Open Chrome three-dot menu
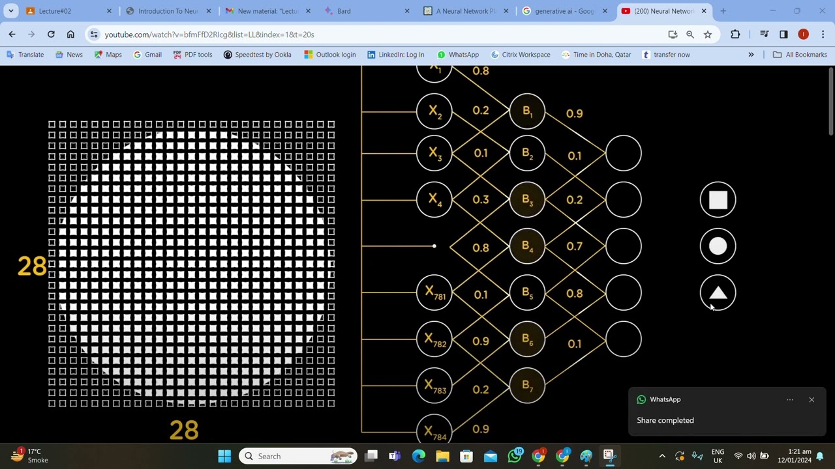 tap(823, 35)
